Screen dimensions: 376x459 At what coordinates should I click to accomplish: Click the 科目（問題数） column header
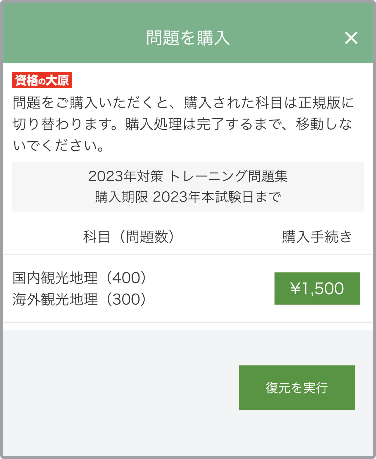click(129, 237)
